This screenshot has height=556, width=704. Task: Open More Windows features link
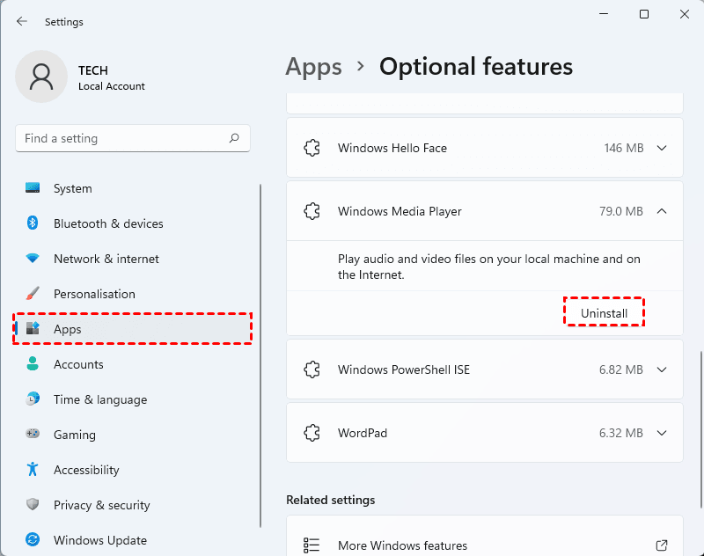point(402,545)
